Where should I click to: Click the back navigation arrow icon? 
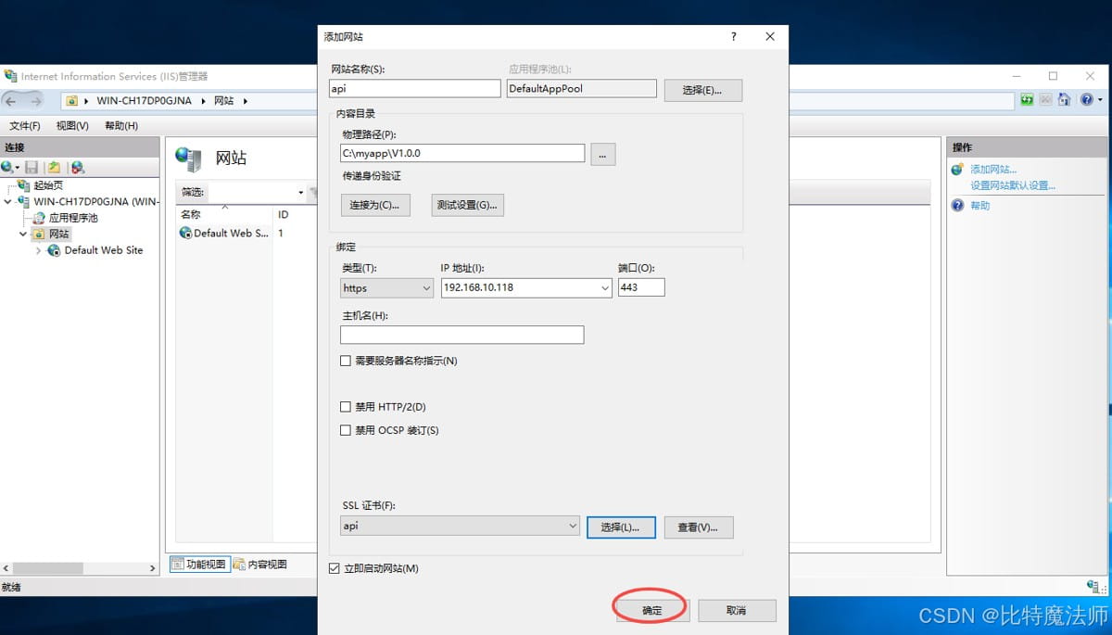12,100
